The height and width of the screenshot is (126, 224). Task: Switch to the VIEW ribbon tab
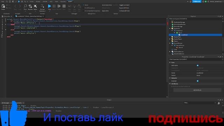57,1
